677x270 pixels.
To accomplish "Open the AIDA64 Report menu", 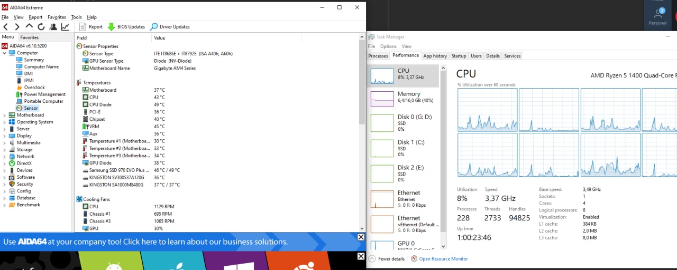I will [35, 17].
